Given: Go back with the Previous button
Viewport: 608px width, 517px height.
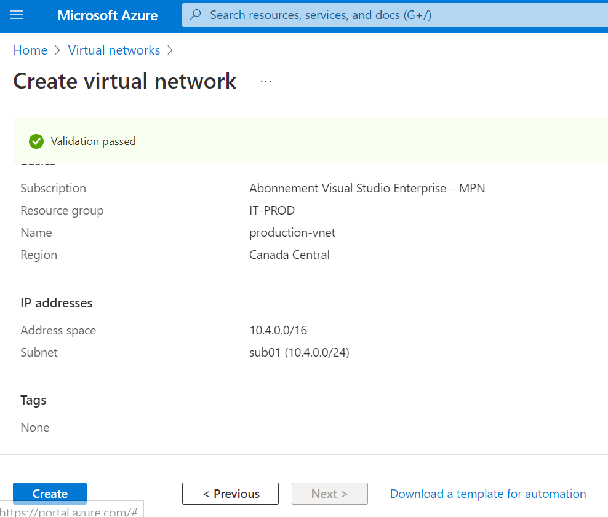Looking at the screenshot, I should click(230, 494).
